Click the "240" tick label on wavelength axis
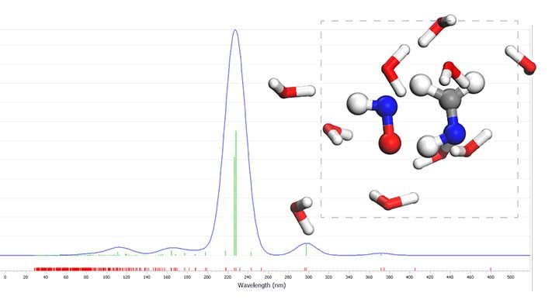 248,277
